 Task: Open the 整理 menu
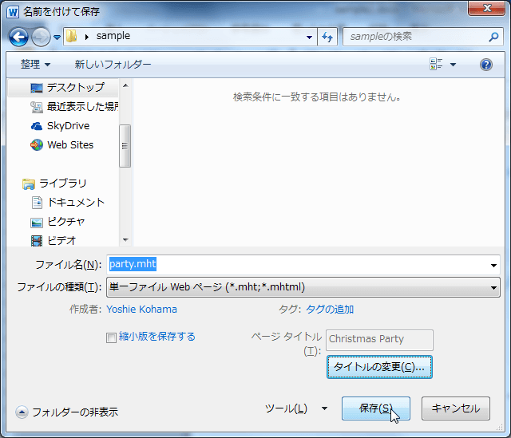(35, 64)
